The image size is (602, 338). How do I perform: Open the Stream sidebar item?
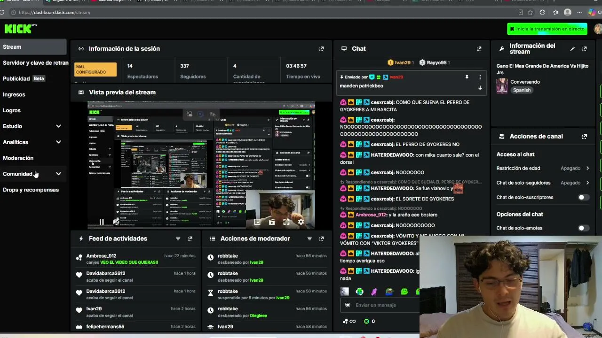(33, 47)
